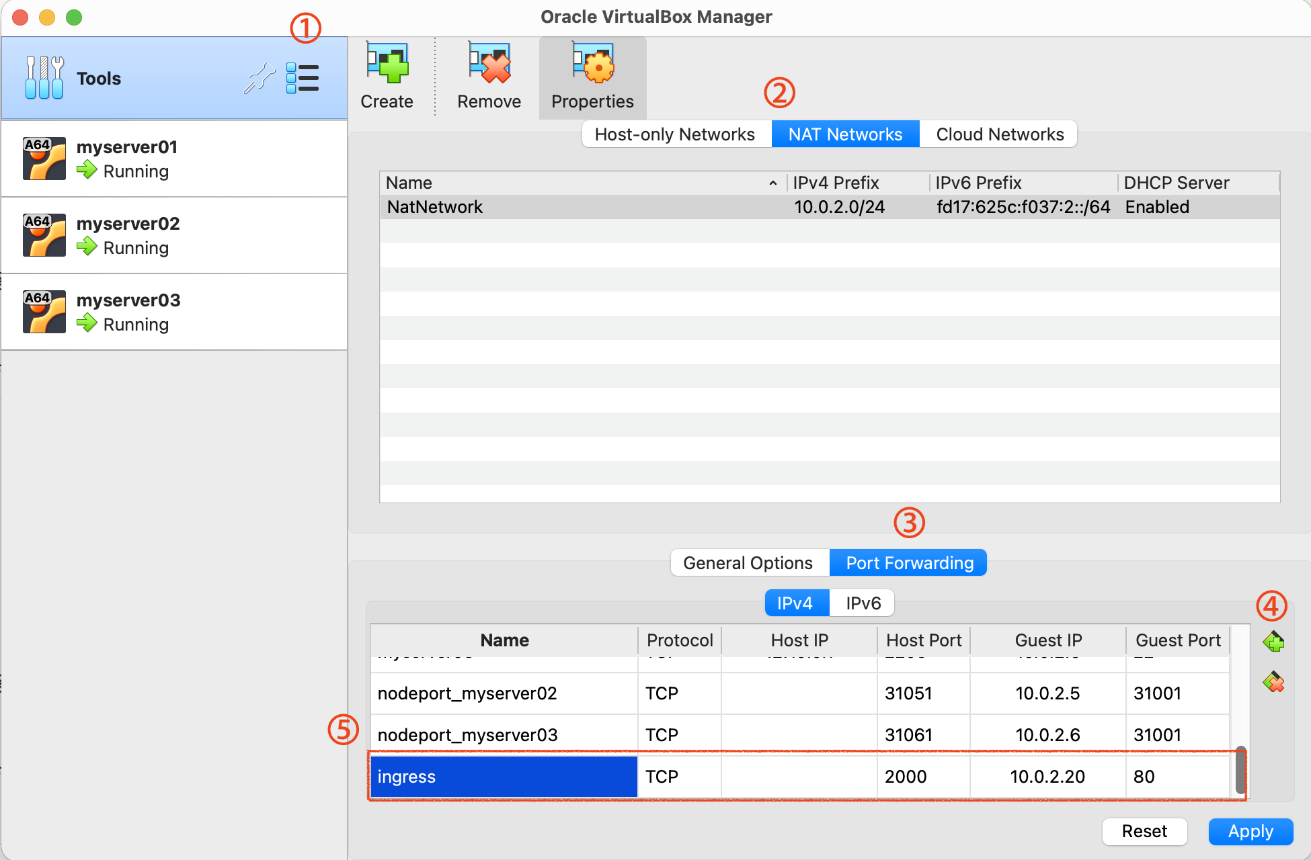Click the Tools pin icon
Image resolution: width=1311 pixels, height=860 pixels.
point(259,79)
